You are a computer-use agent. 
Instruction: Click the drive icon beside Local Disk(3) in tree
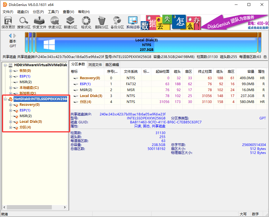click(16, 122)
